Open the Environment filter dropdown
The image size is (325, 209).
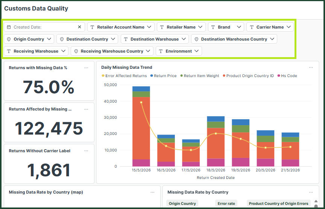point(179,51)
